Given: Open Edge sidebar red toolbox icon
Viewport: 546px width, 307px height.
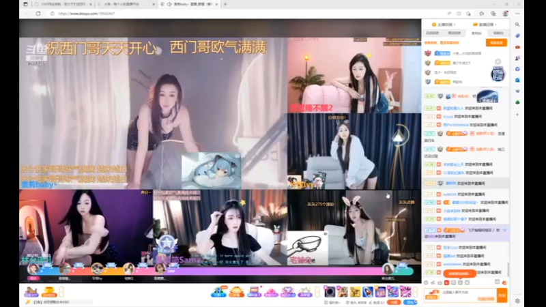Looking at the screenshot, I should pyautogui.click(x=517, y=46).
